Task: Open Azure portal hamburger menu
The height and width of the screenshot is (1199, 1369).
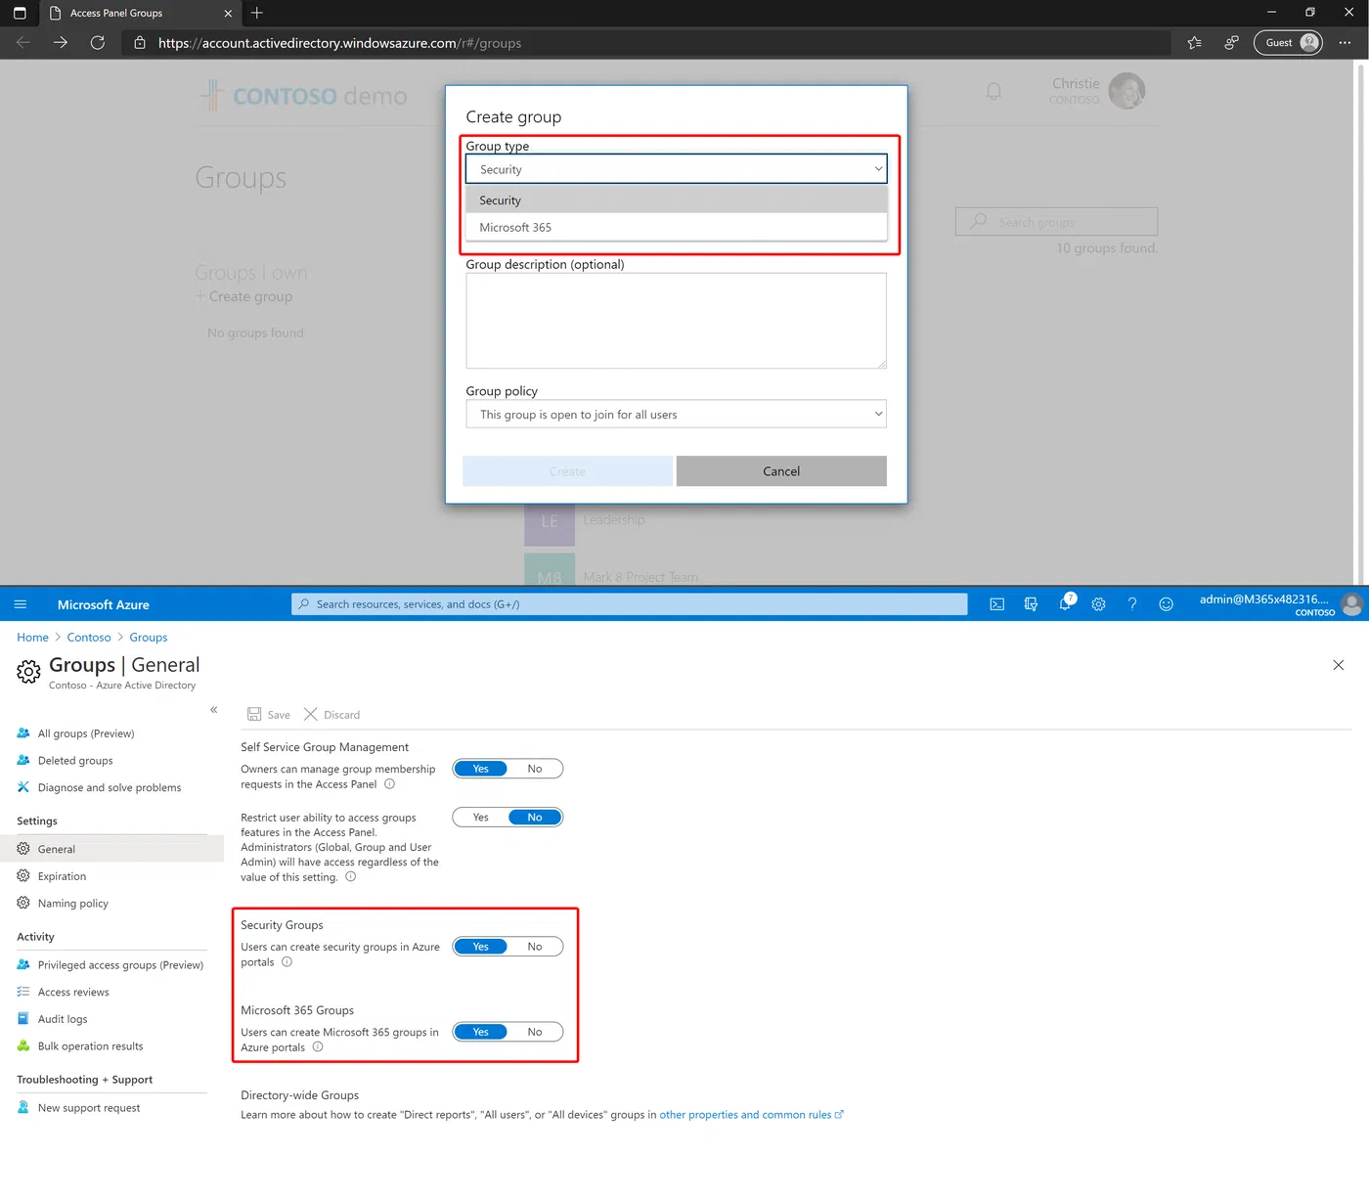Action: coord(21,604)
